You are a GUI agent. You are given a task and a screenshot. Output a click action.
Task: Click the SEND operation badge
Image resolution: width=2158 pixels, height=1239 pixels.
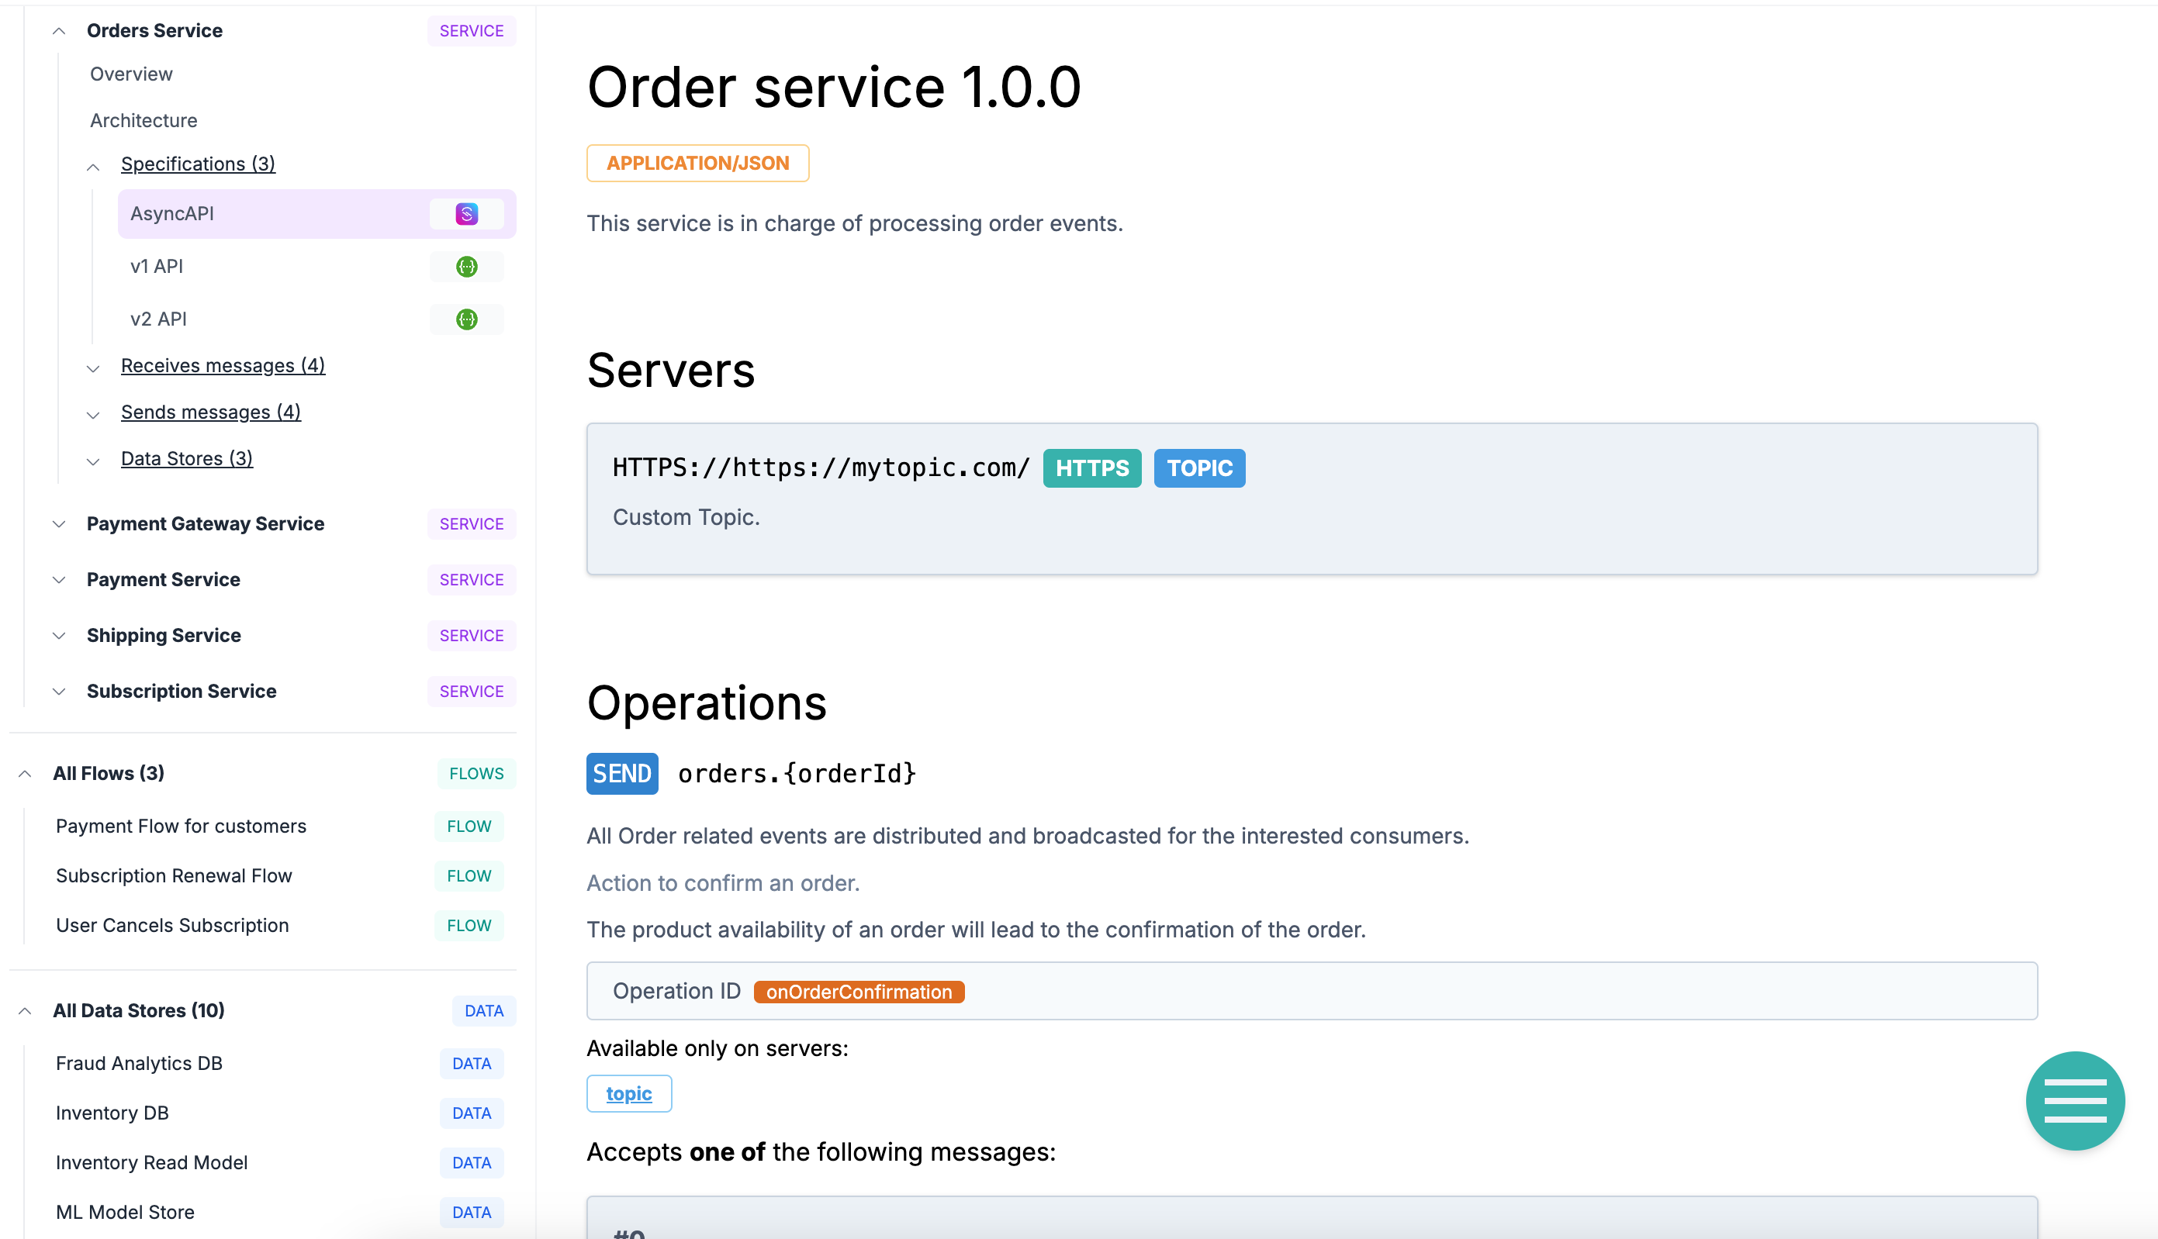621,774
